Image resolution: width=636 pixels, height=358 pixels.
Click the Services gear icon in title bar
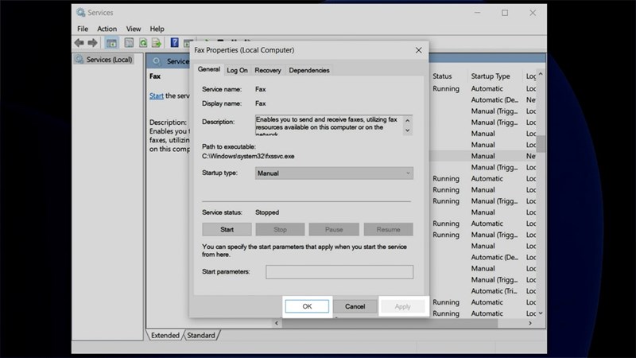(x=81, y=13)
